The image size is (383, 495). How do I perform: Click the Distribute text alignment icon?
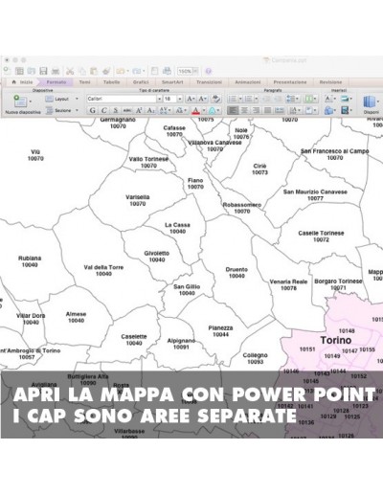[280, 110]
